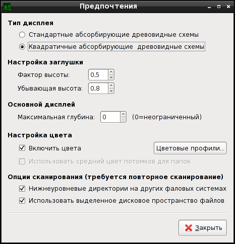Click the Настройка заглушки heading
The image size is (235, 244).
[45, 62]
